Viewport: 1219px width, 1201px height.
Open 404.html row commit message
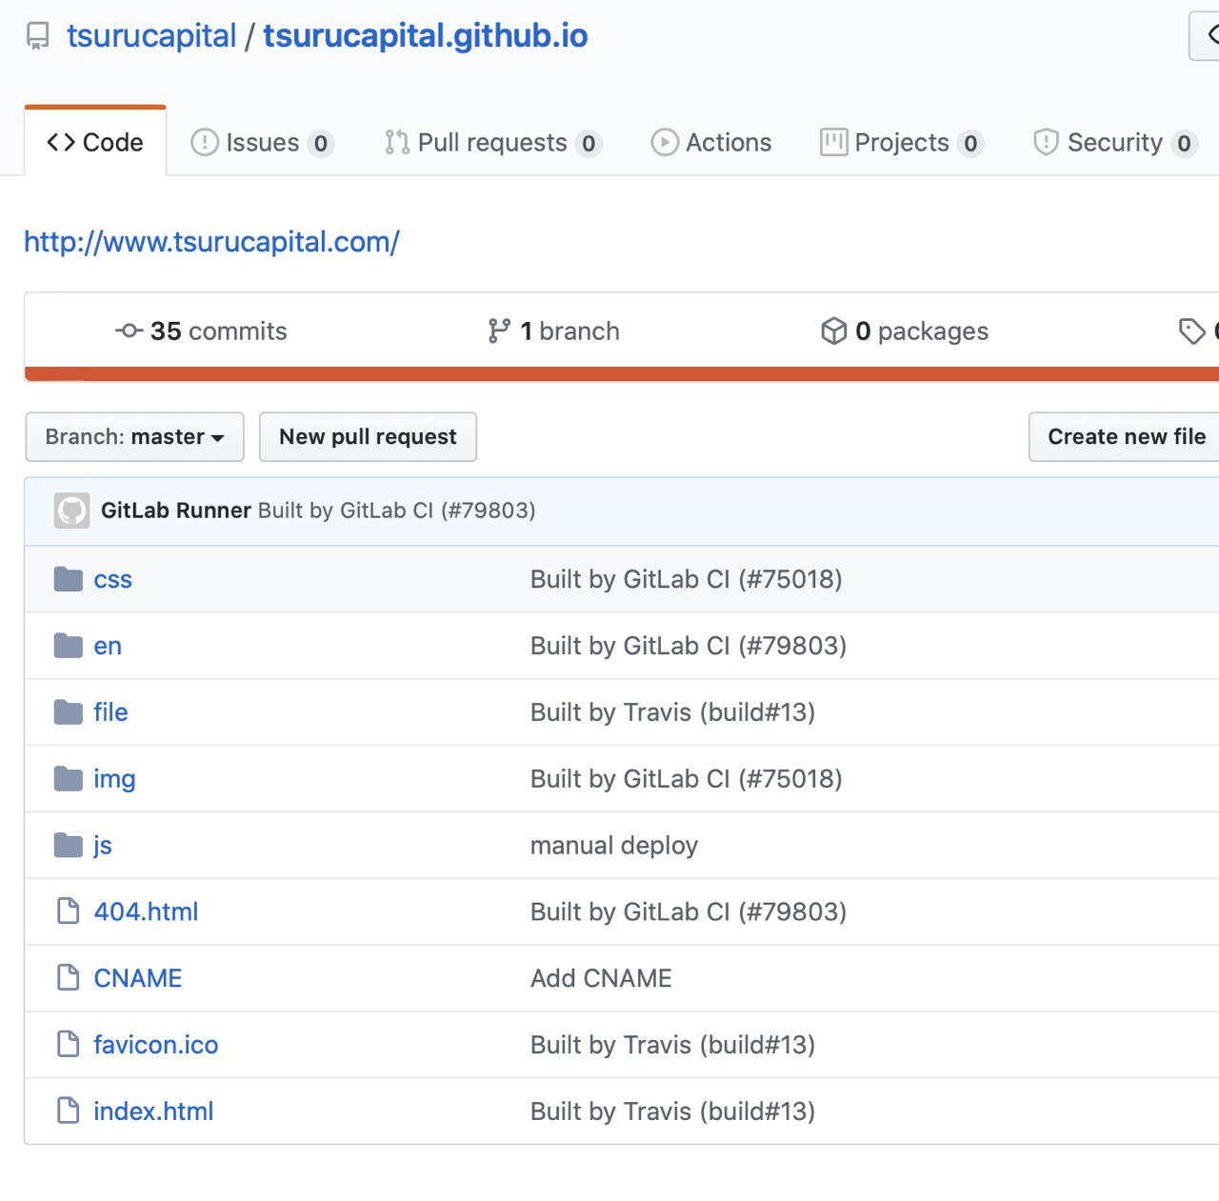point(689,911)
